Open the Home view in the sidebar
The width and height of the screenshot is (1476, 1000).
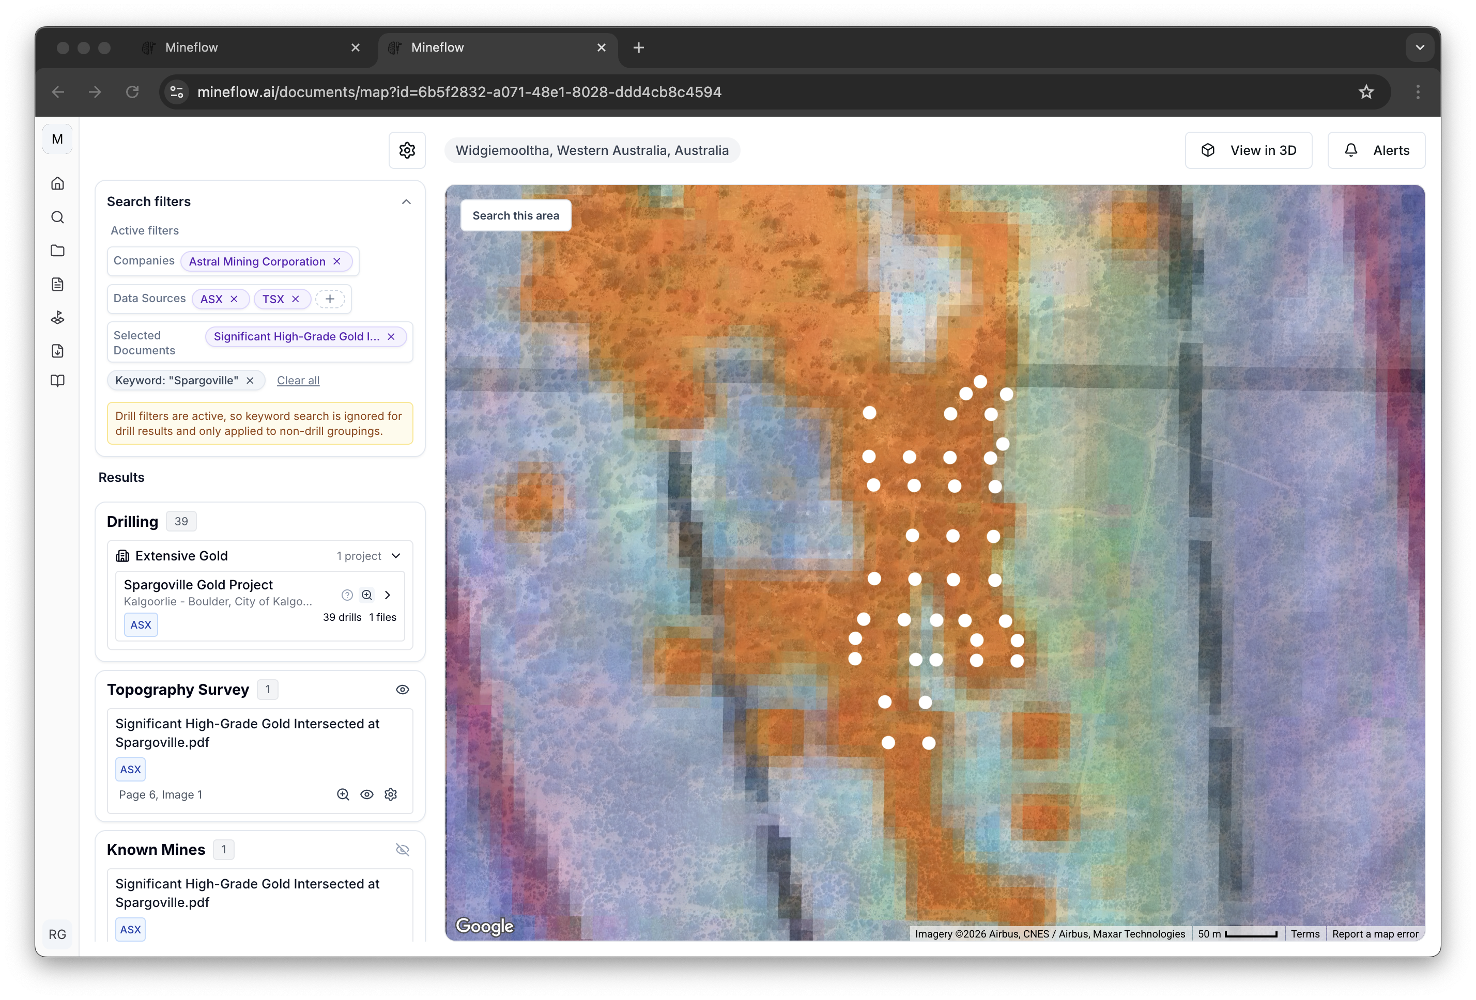point(57,183)
